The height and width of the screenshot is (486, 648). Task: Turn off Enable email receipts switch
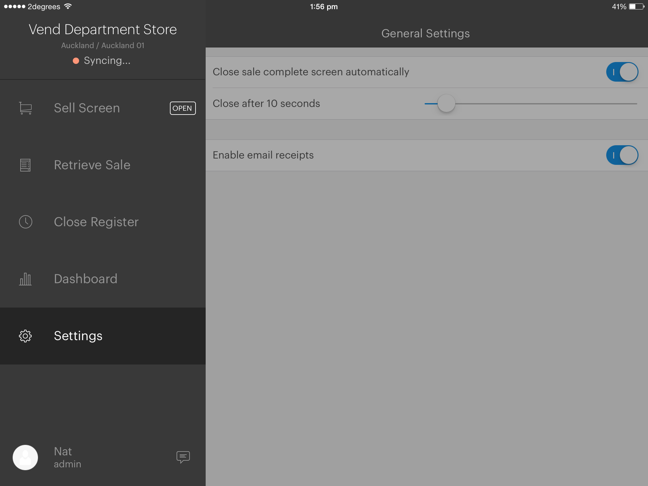[622, 155]
